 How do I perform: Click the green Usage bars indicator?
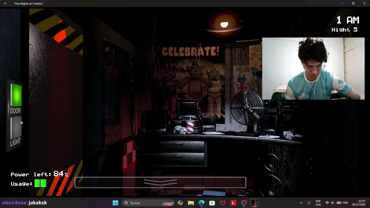point(40,183)
